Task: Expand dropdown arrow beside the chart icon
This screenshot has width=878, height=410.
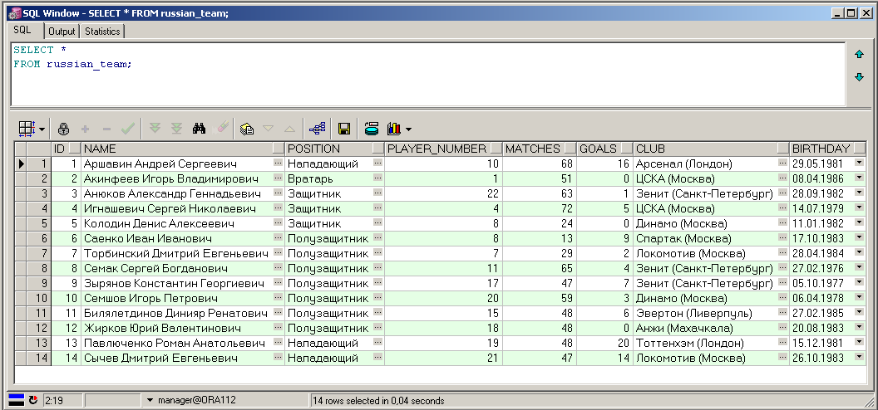Action: (408, 129)
